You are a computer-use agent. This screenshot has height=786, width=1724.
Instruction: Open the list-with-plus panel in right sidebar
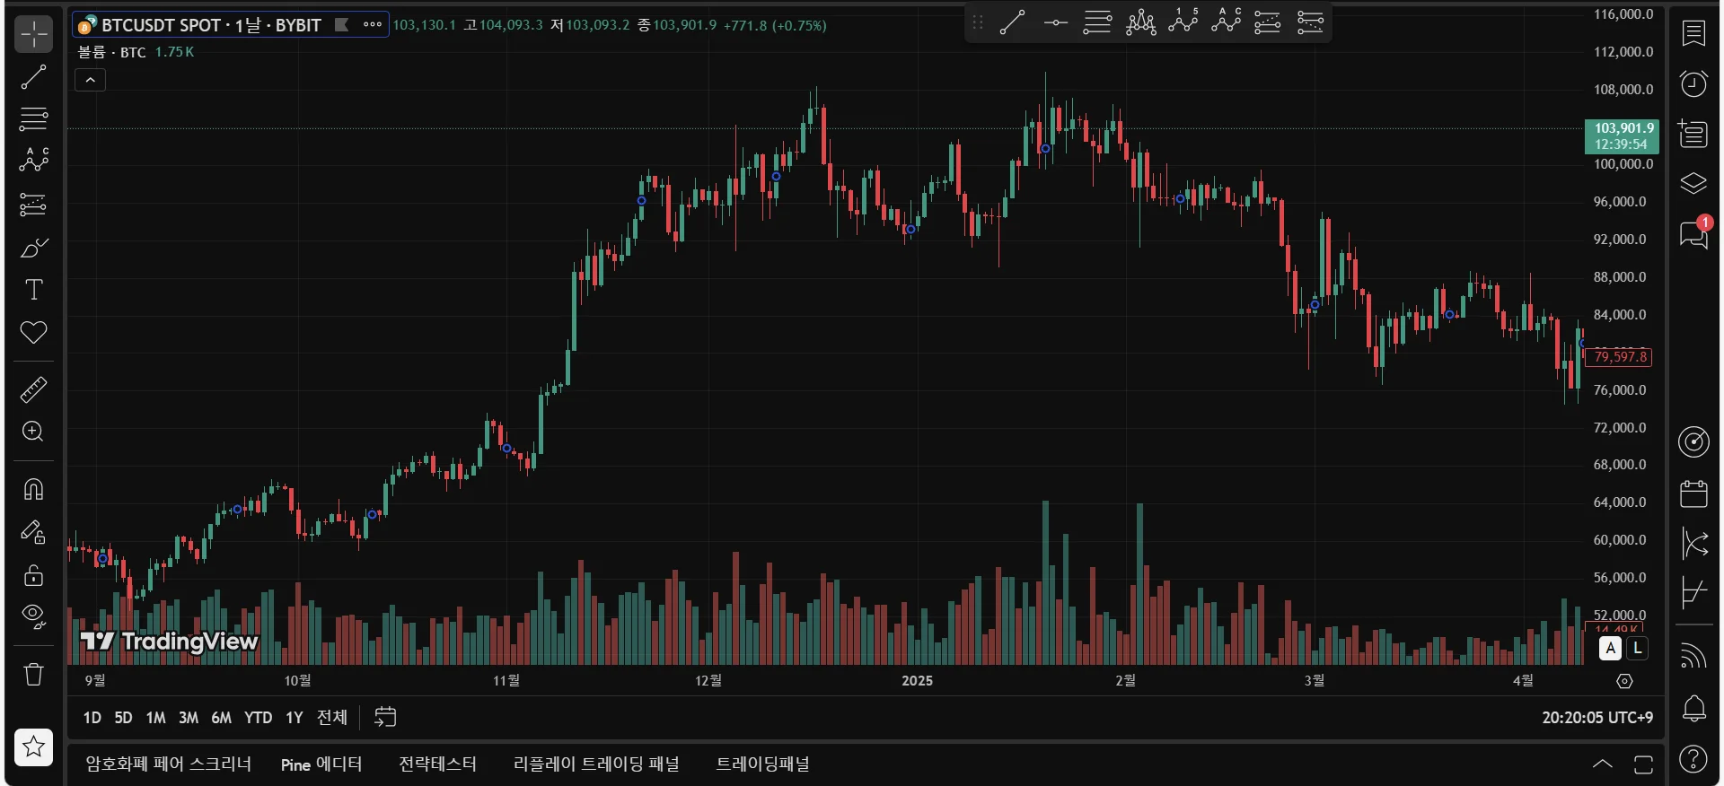[1693, 134]
